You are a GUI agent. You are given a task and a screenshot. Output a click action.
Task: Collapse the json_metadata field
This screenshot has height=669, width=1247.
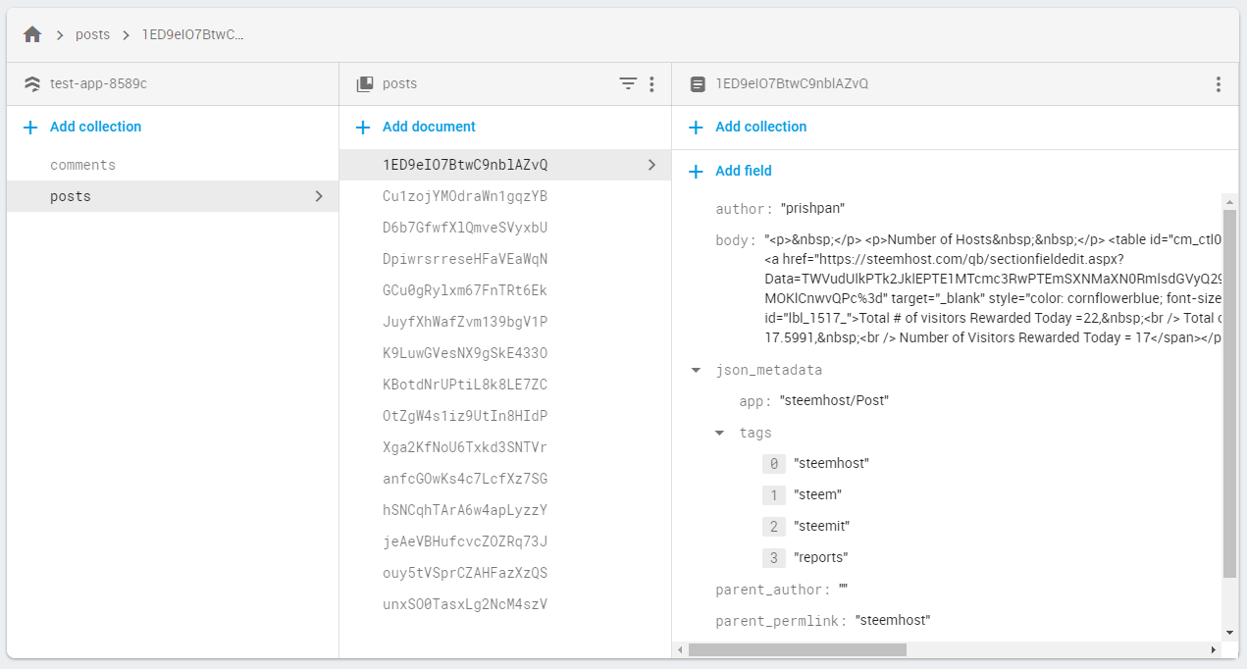pyautogui.click(x=696, y=371)
